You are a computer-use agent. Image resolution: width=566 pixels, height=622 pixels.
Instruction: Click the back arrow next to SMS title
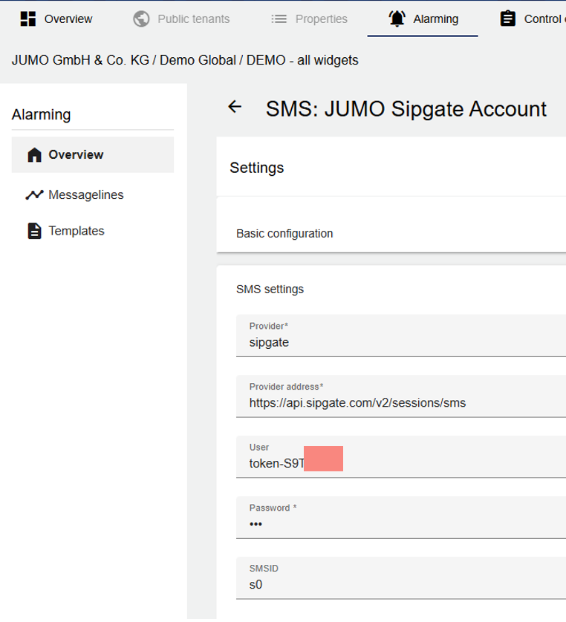click(x=235, y=108)
